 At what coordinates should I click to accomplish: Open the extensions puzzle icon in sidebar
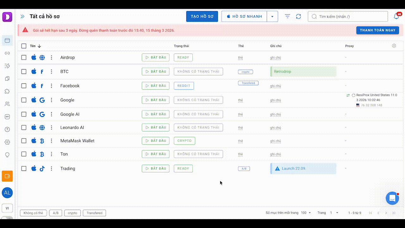pyautogui.click(x=7, y=91)
